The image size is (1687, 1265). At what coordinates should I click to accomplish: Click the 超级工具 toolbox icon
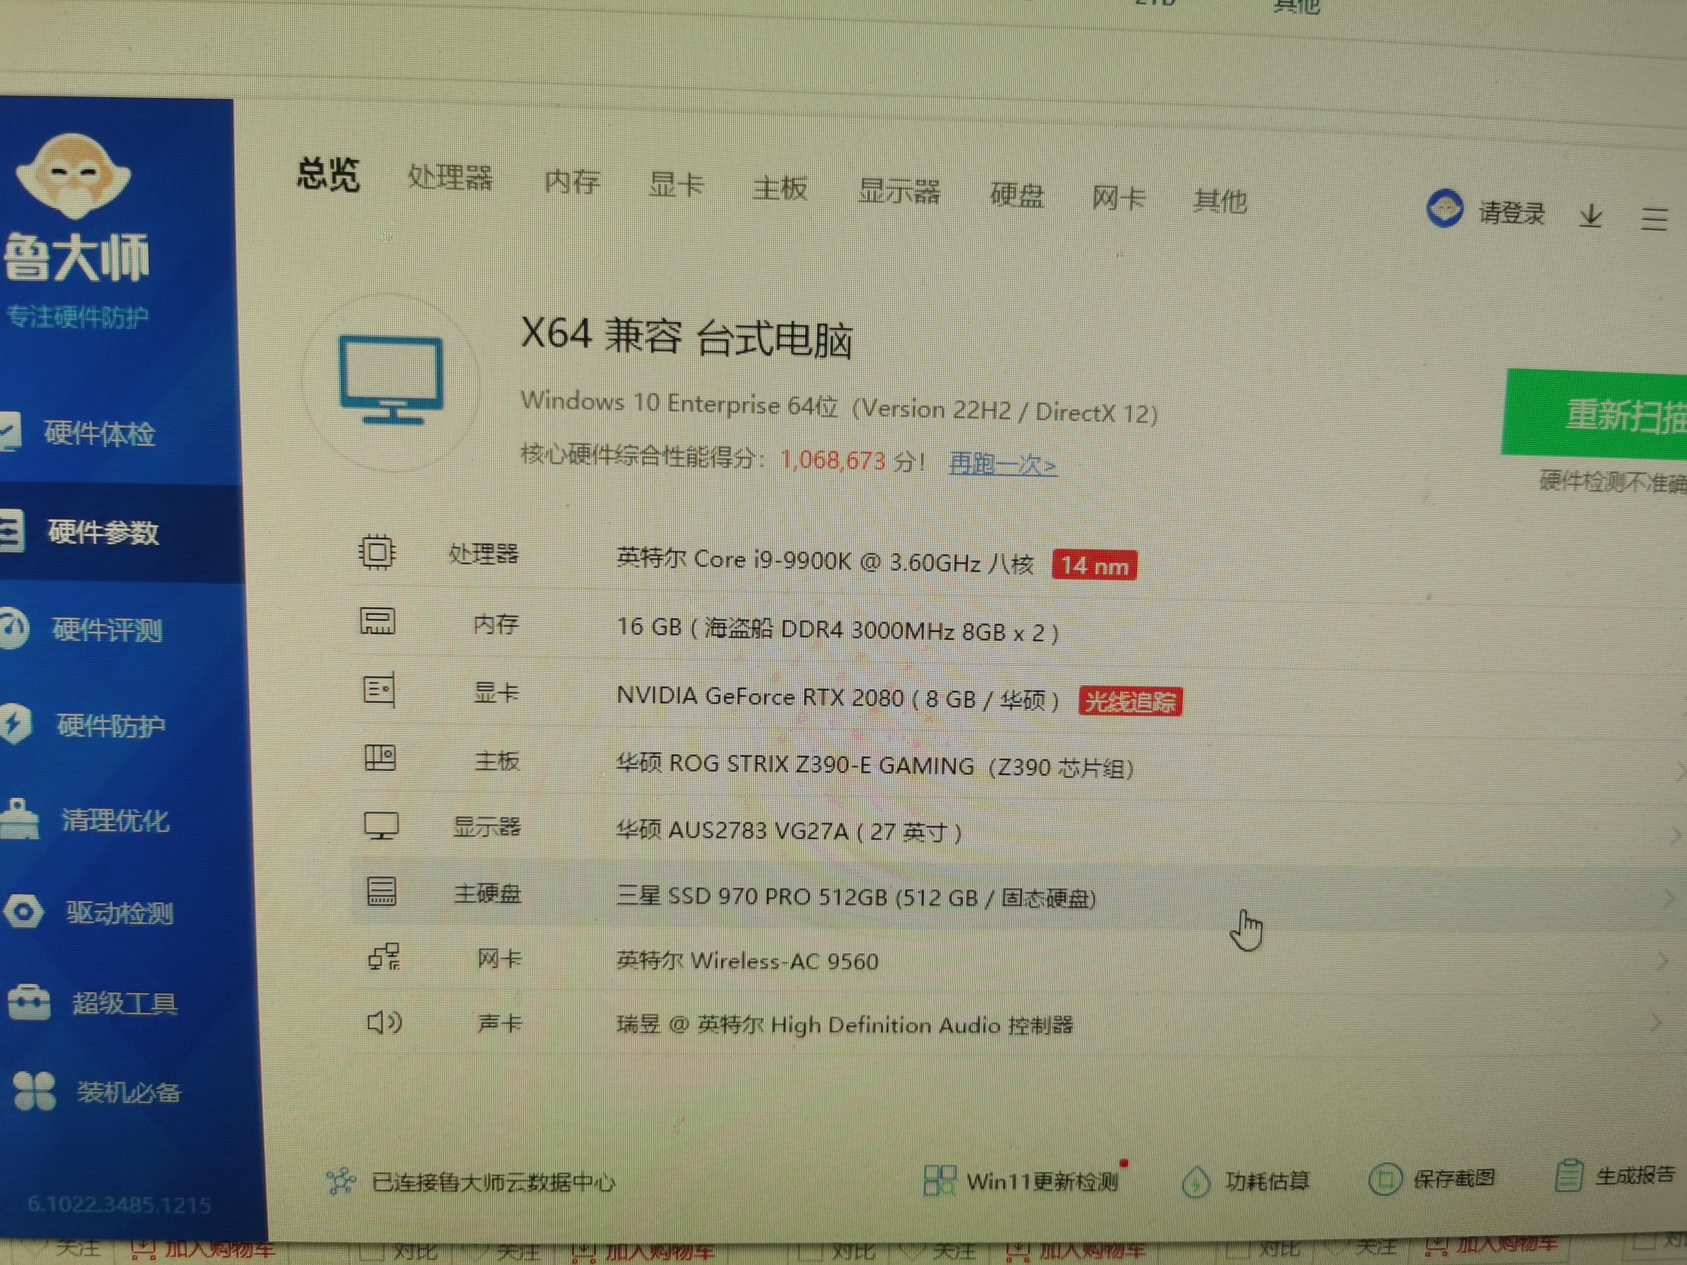[29, 1002]
